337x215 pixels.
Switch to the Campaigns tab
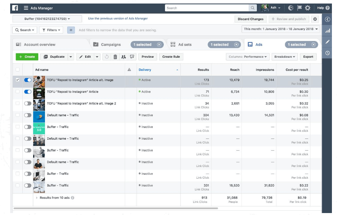coord(110,45)
